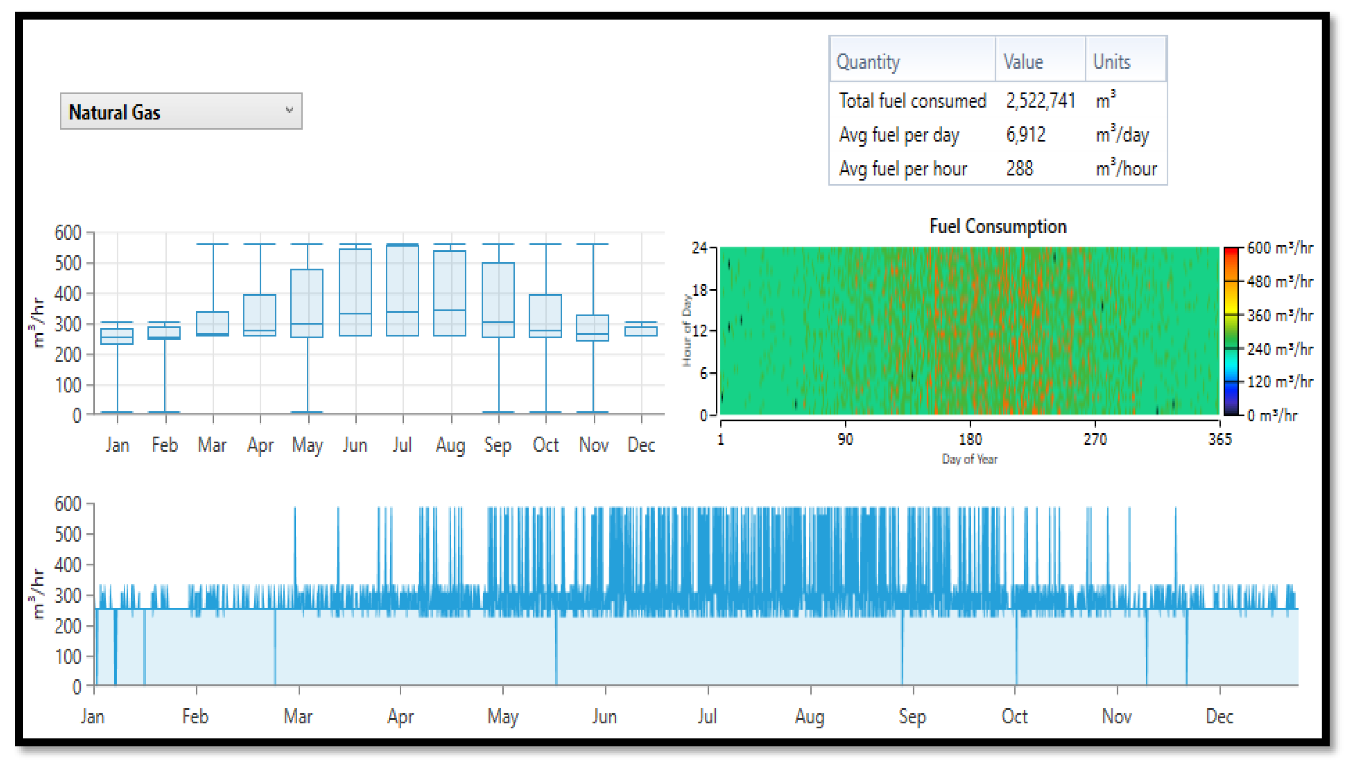The height and width of the screenshot is (769, 1349).
Task: Click the center of fuel heatmap
Action: [x=969, y=331]
